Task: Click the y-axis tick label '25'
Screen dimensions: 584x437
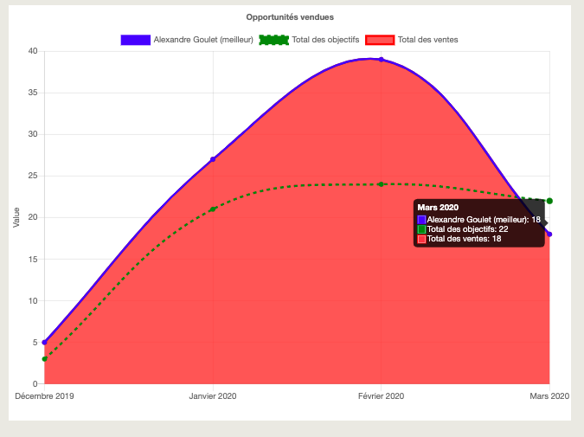Action: pos(33,176)
